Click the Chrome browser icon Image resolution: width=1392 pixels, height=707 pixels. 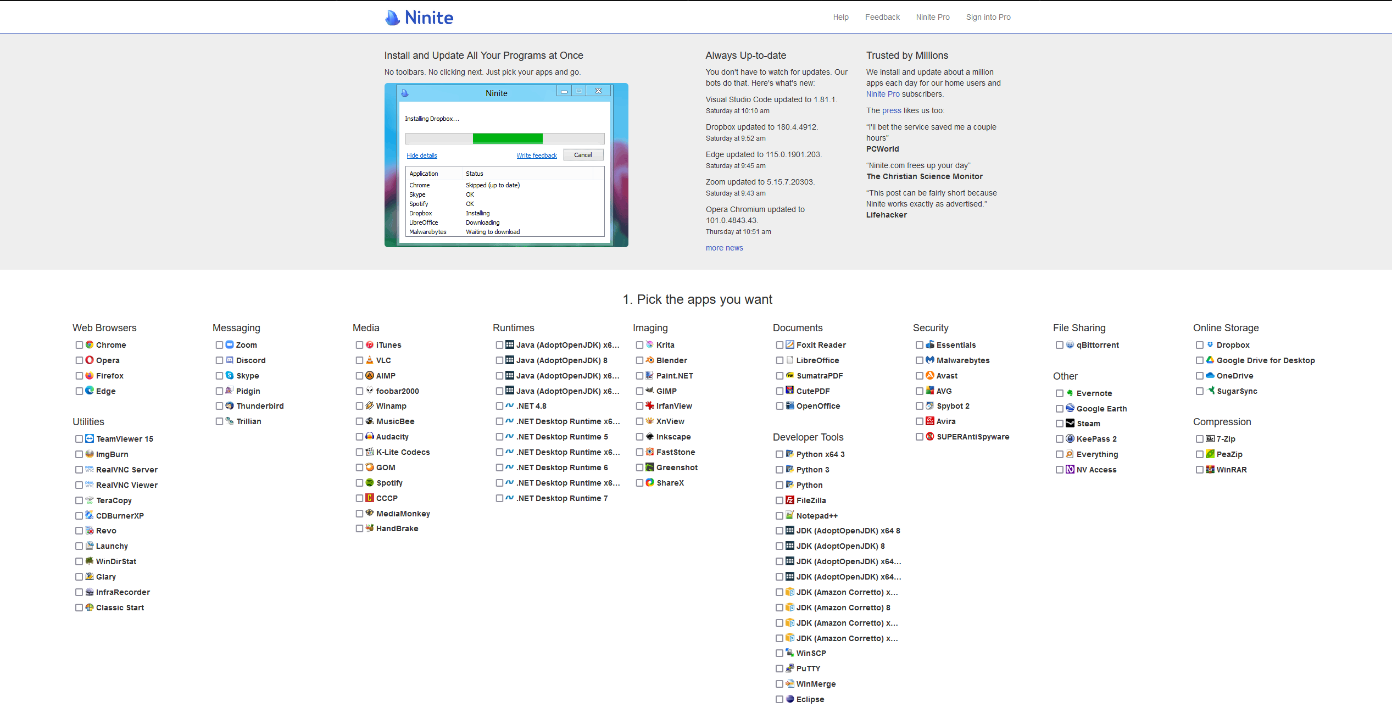90,345
